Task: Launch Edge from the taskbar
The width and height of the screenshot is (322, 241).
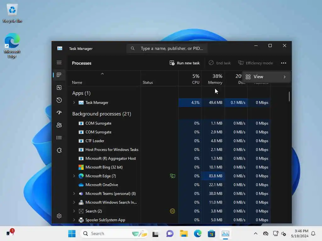Action: tap(197, 233)
